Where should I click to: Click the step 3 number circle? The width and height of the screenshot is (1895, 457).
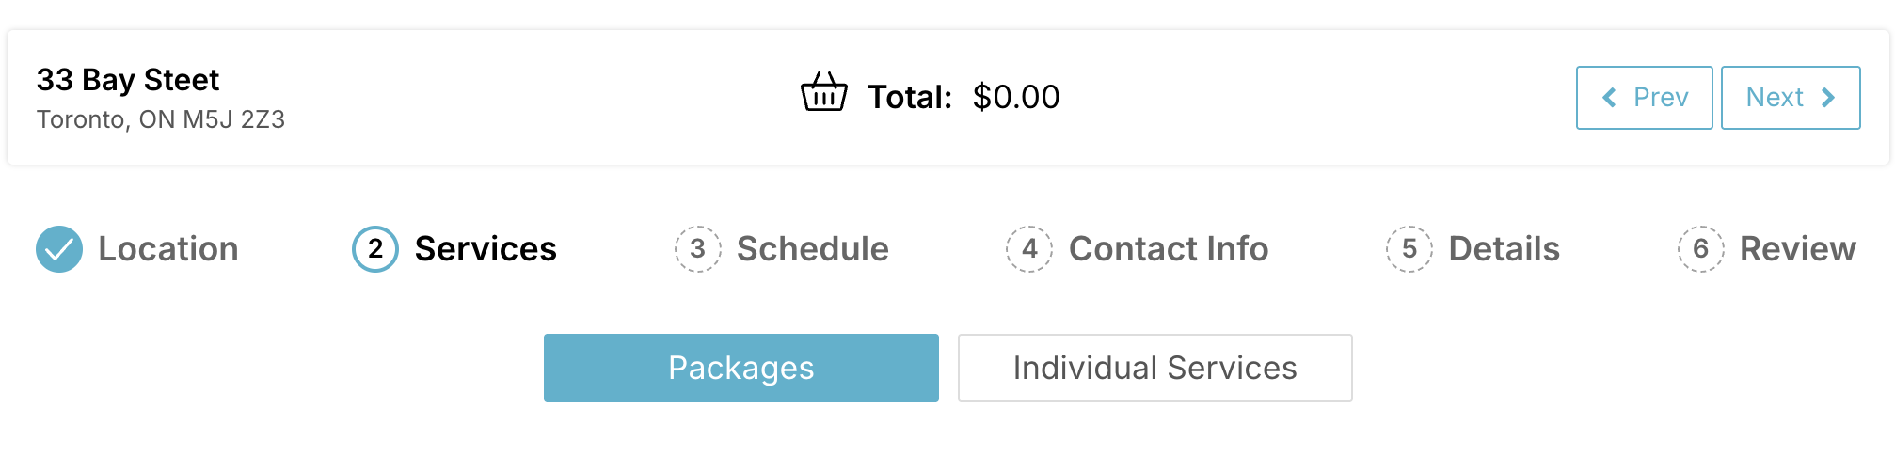pos(697,249)
